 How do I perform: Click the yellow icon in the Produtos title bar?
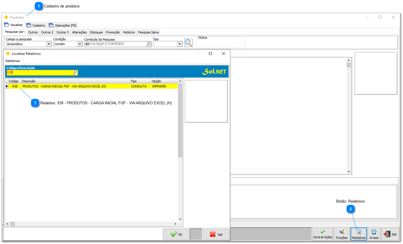[6, 17]
